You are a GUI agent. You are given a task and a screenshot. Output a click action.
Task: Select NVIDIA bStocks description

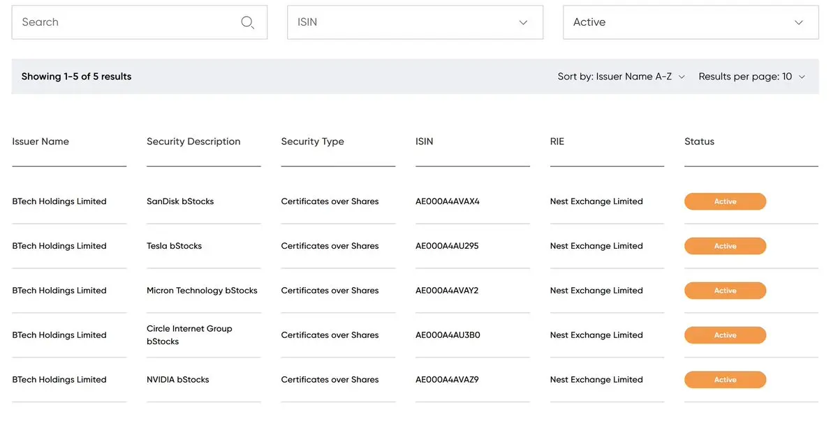point(177,380)
